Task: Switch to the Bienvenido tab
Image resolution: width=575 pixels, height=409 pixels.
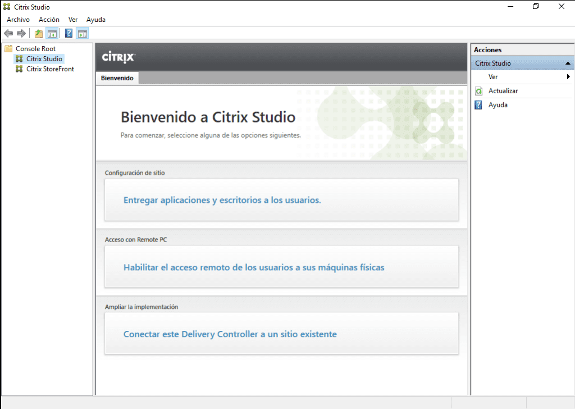Action: coord(117,78)
